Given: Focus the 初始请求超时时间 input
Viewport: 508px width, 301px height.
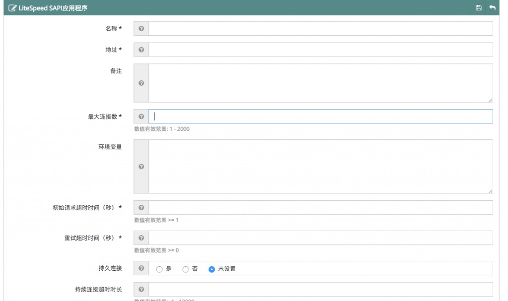Looking at the screenshot, I should coord(321,208).
